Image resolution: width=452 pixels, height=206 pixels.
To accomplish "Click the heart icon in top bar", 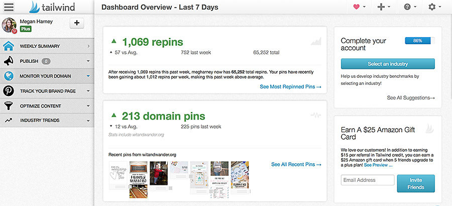I will coord(356,7).
